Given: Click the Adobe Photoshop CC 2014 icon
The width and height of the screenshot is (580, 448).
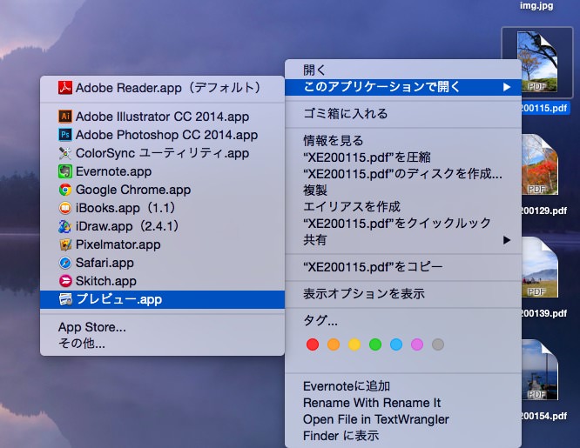Looking at the screenshot, I should pos(65,135).
